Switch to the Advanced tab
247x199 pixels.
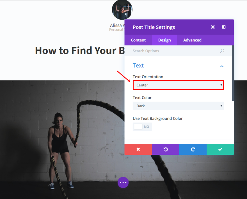click(x=192, y=40)
